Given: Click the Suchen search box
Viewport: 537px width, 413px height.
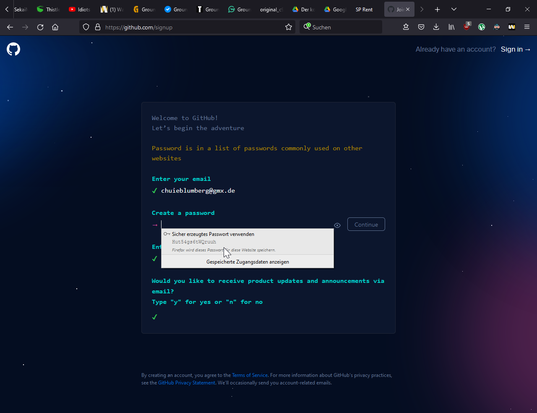Looking at the screenshot, I should 341,27.
